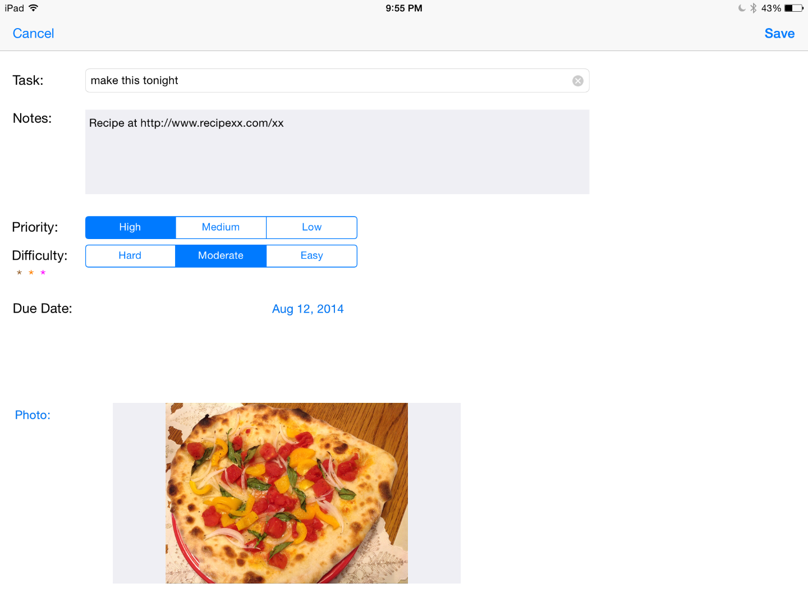Set priority to Low
This screenshot has width=808, height=606.
311,227
